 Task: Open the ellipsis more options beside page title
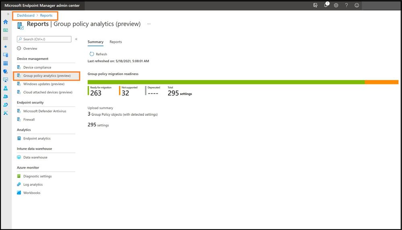point(149,24)
